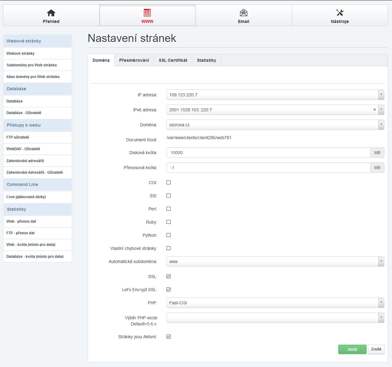Image resolution: width=392 pixels, height=367 pixels.
Task: Open the Email envelope icon
Action: pyautogui.click(x=244, y=13)
